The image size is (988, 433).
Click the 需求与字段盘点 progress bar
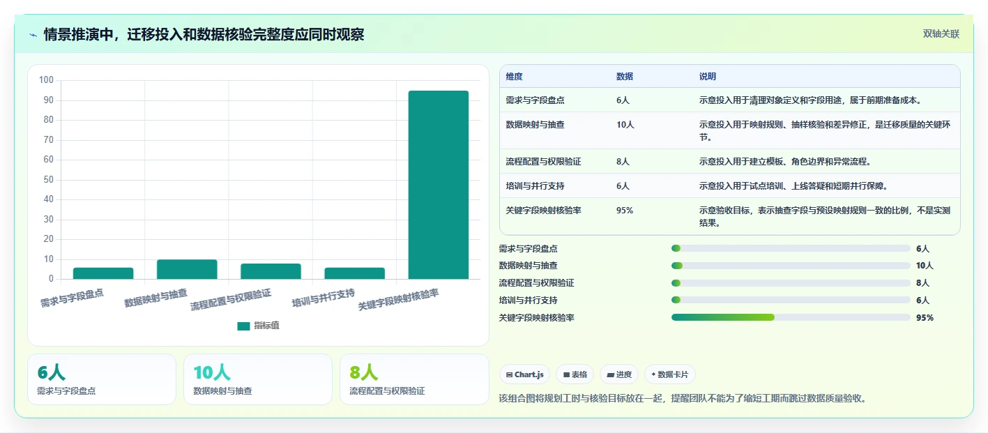(791, 248)
